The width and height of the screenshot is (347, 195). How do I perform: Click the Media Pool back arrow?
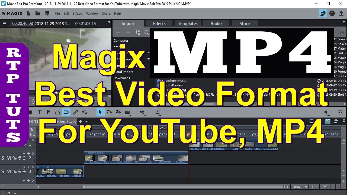click(x=118, y=32)
